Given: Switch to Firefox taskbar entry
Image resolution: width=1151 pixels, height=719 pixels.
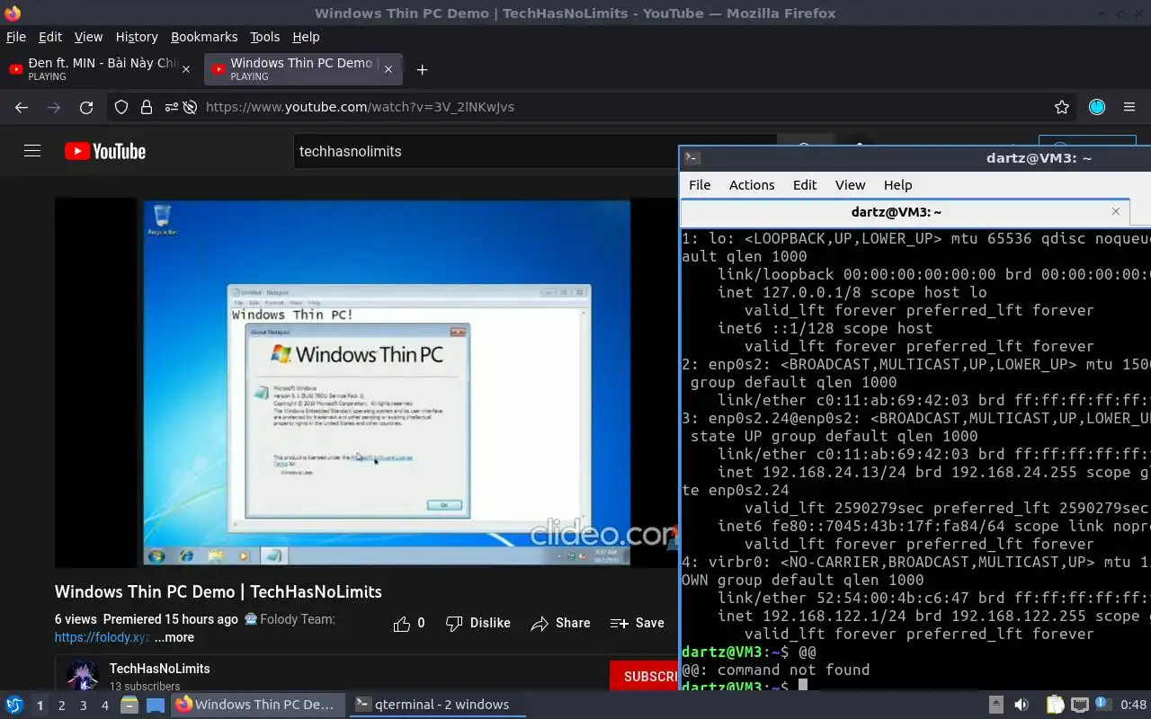Looking at the screenshot, I should coord(256,705).
